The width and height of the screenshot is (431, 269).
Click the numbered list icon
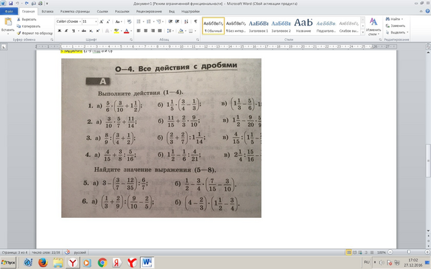click(149, 22)
